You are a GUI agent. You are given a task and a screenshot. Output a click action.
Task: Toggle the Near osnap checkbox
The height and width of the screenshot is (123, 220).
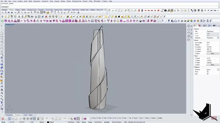(97, 118)
